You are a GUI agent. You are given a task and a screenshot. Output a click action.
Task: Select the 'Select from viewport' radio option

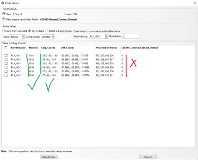point(3,31)
